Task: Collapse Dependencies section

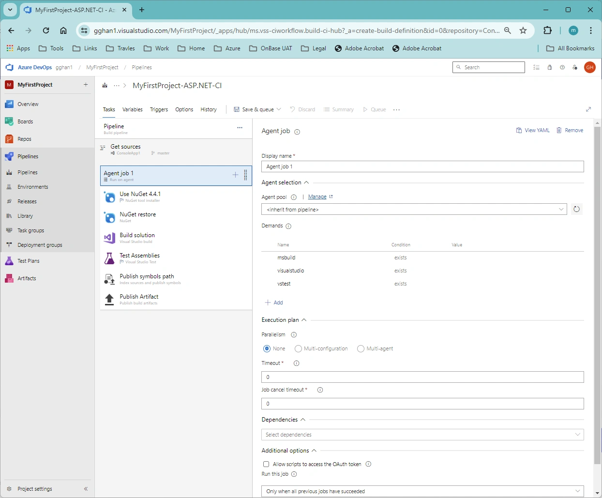Action: click(x=303, y=420)
